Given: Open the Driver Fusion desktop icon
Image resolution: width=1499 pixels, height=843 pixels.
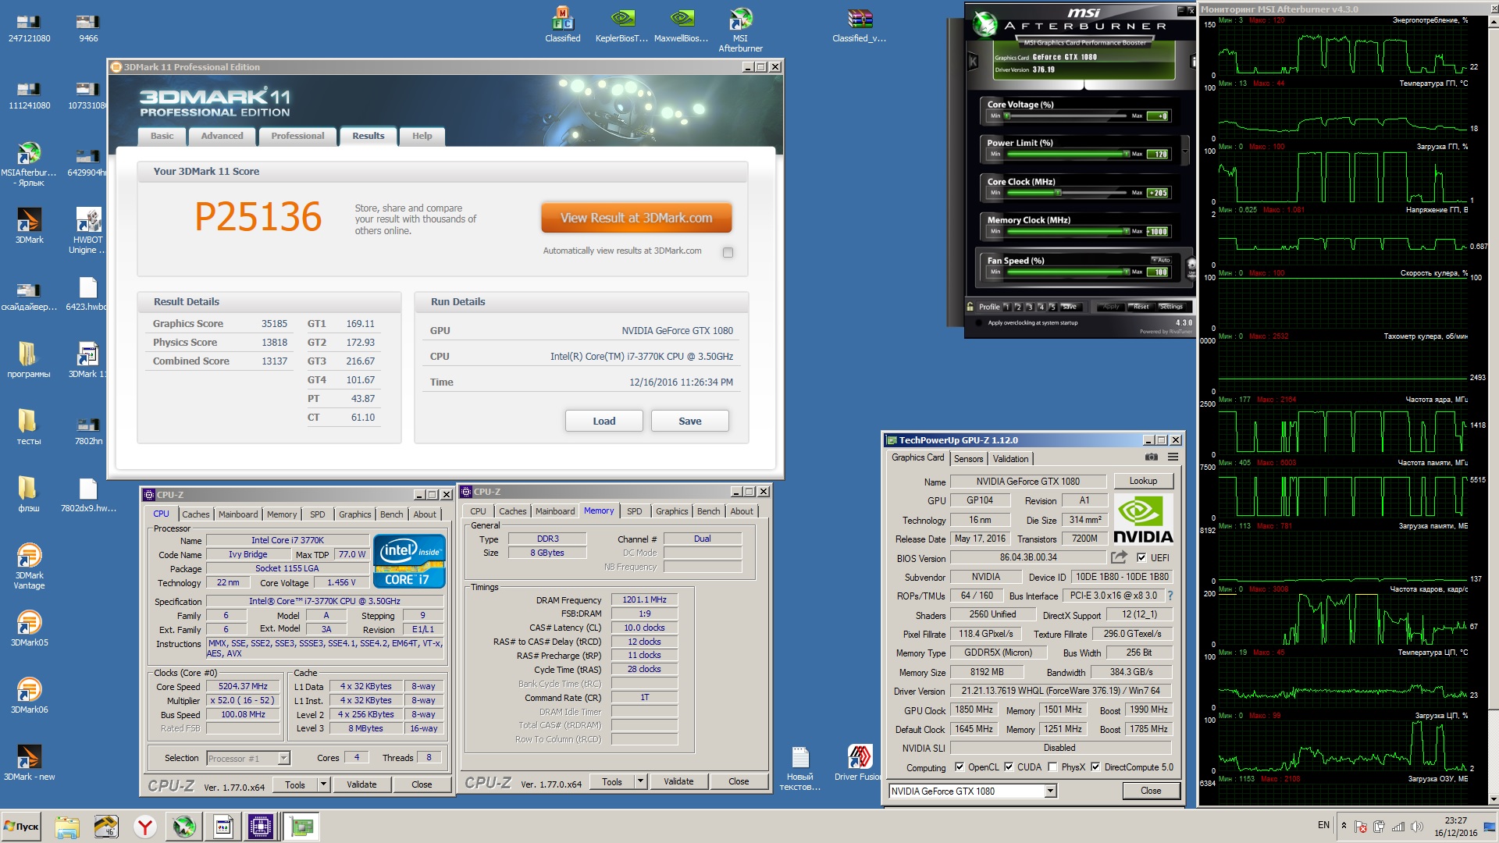Looking at the screenshot, I should 859,763.
